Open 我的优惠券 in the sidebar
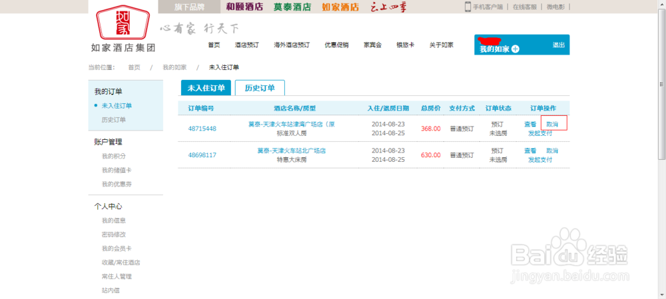666x299 pixels. [117, 184]
